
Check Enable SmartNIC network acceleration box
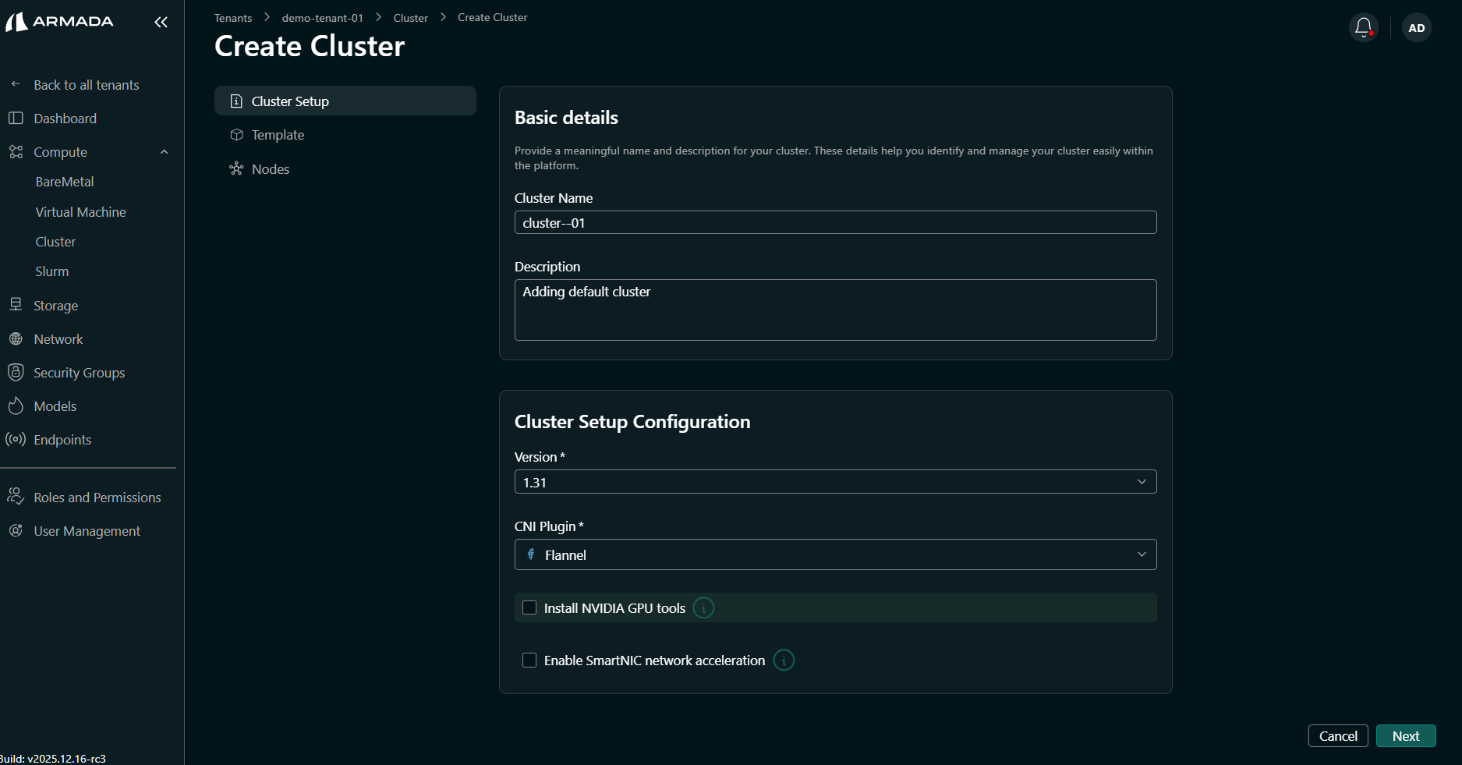click(x=529, y=661)
